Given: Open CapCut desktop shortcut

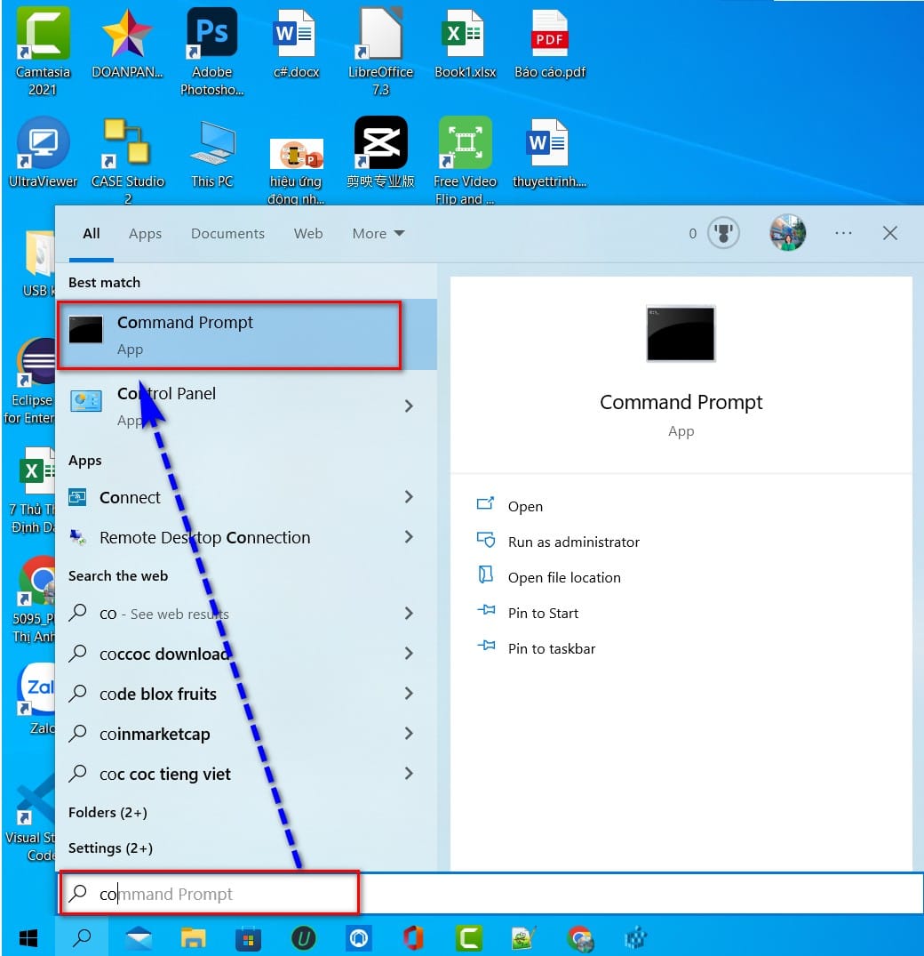Looking at the screenshot, I should coord(380,152).
